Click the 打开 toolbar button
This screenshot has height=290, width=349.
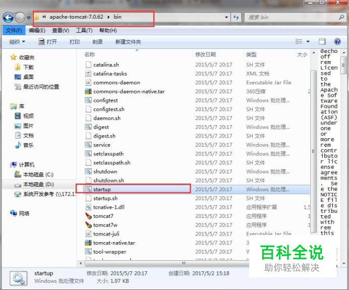click(47, 42)
